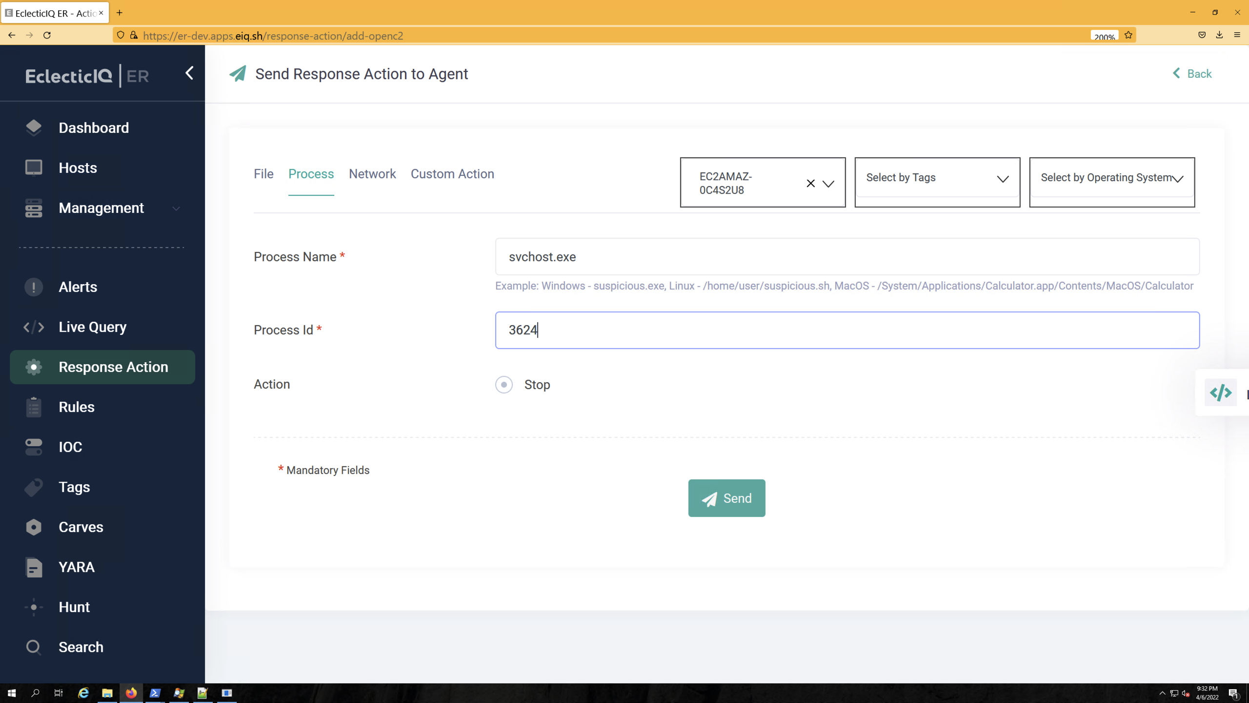Close the EclecticIQ ER browser tab
1249x703 pixels.
(x=101, y=13)
